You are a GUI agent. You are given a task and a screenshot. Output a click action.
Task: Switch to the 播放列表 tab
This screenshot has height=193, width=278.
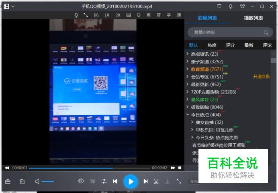point(253,18)
